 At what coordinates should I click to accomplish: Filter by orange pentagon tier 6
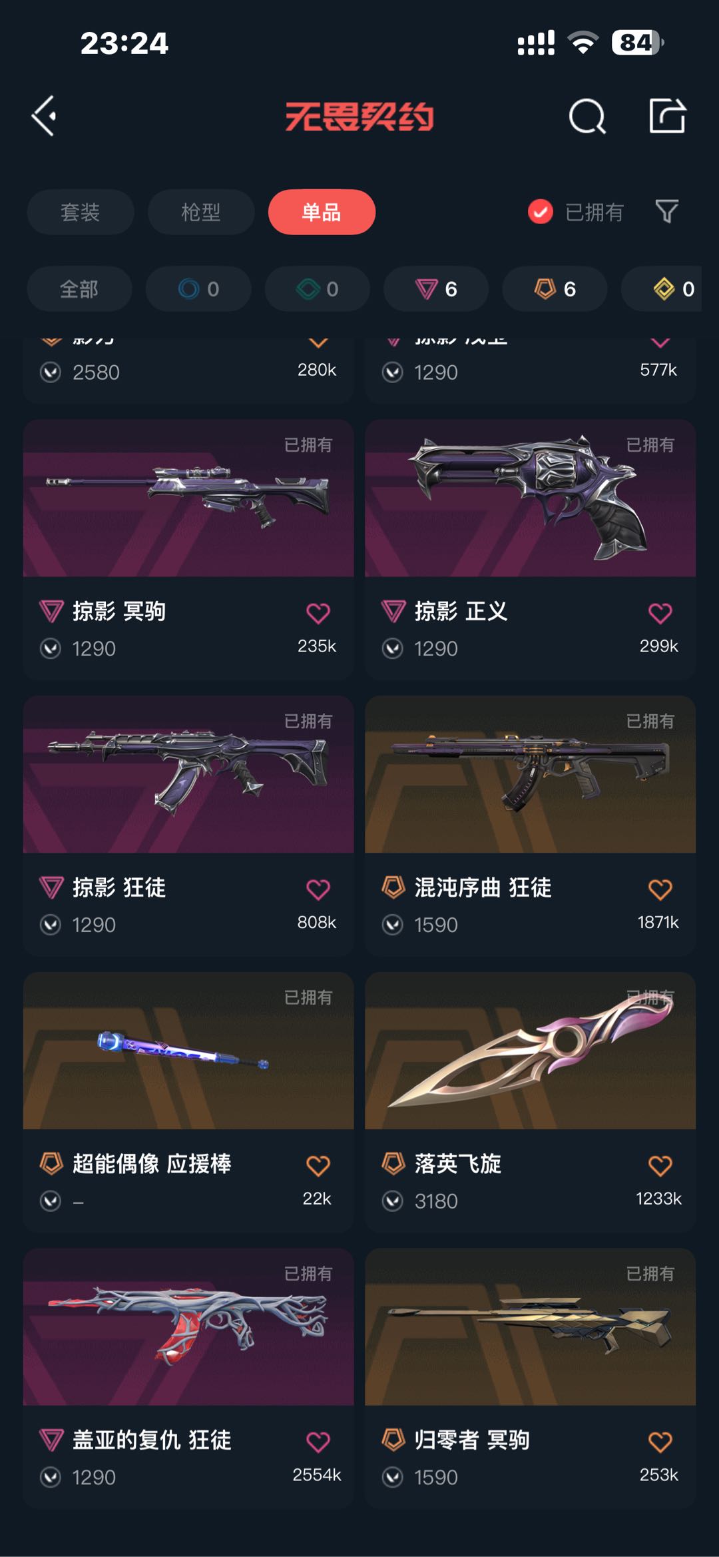pos(555,289)
